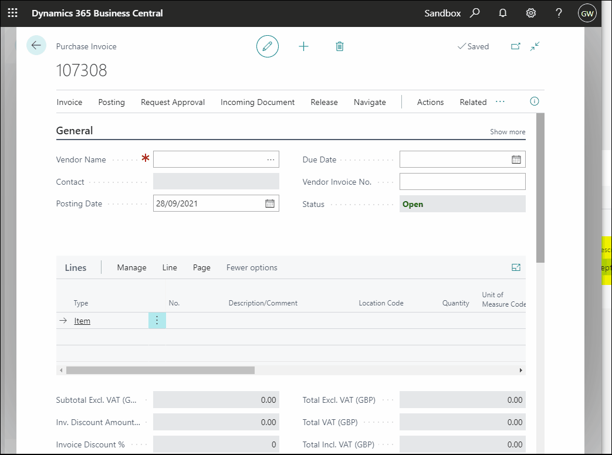Delete invoice 107308 with the trash icon
This screenshot has width=612, height=455.
[x=339, y=46]
